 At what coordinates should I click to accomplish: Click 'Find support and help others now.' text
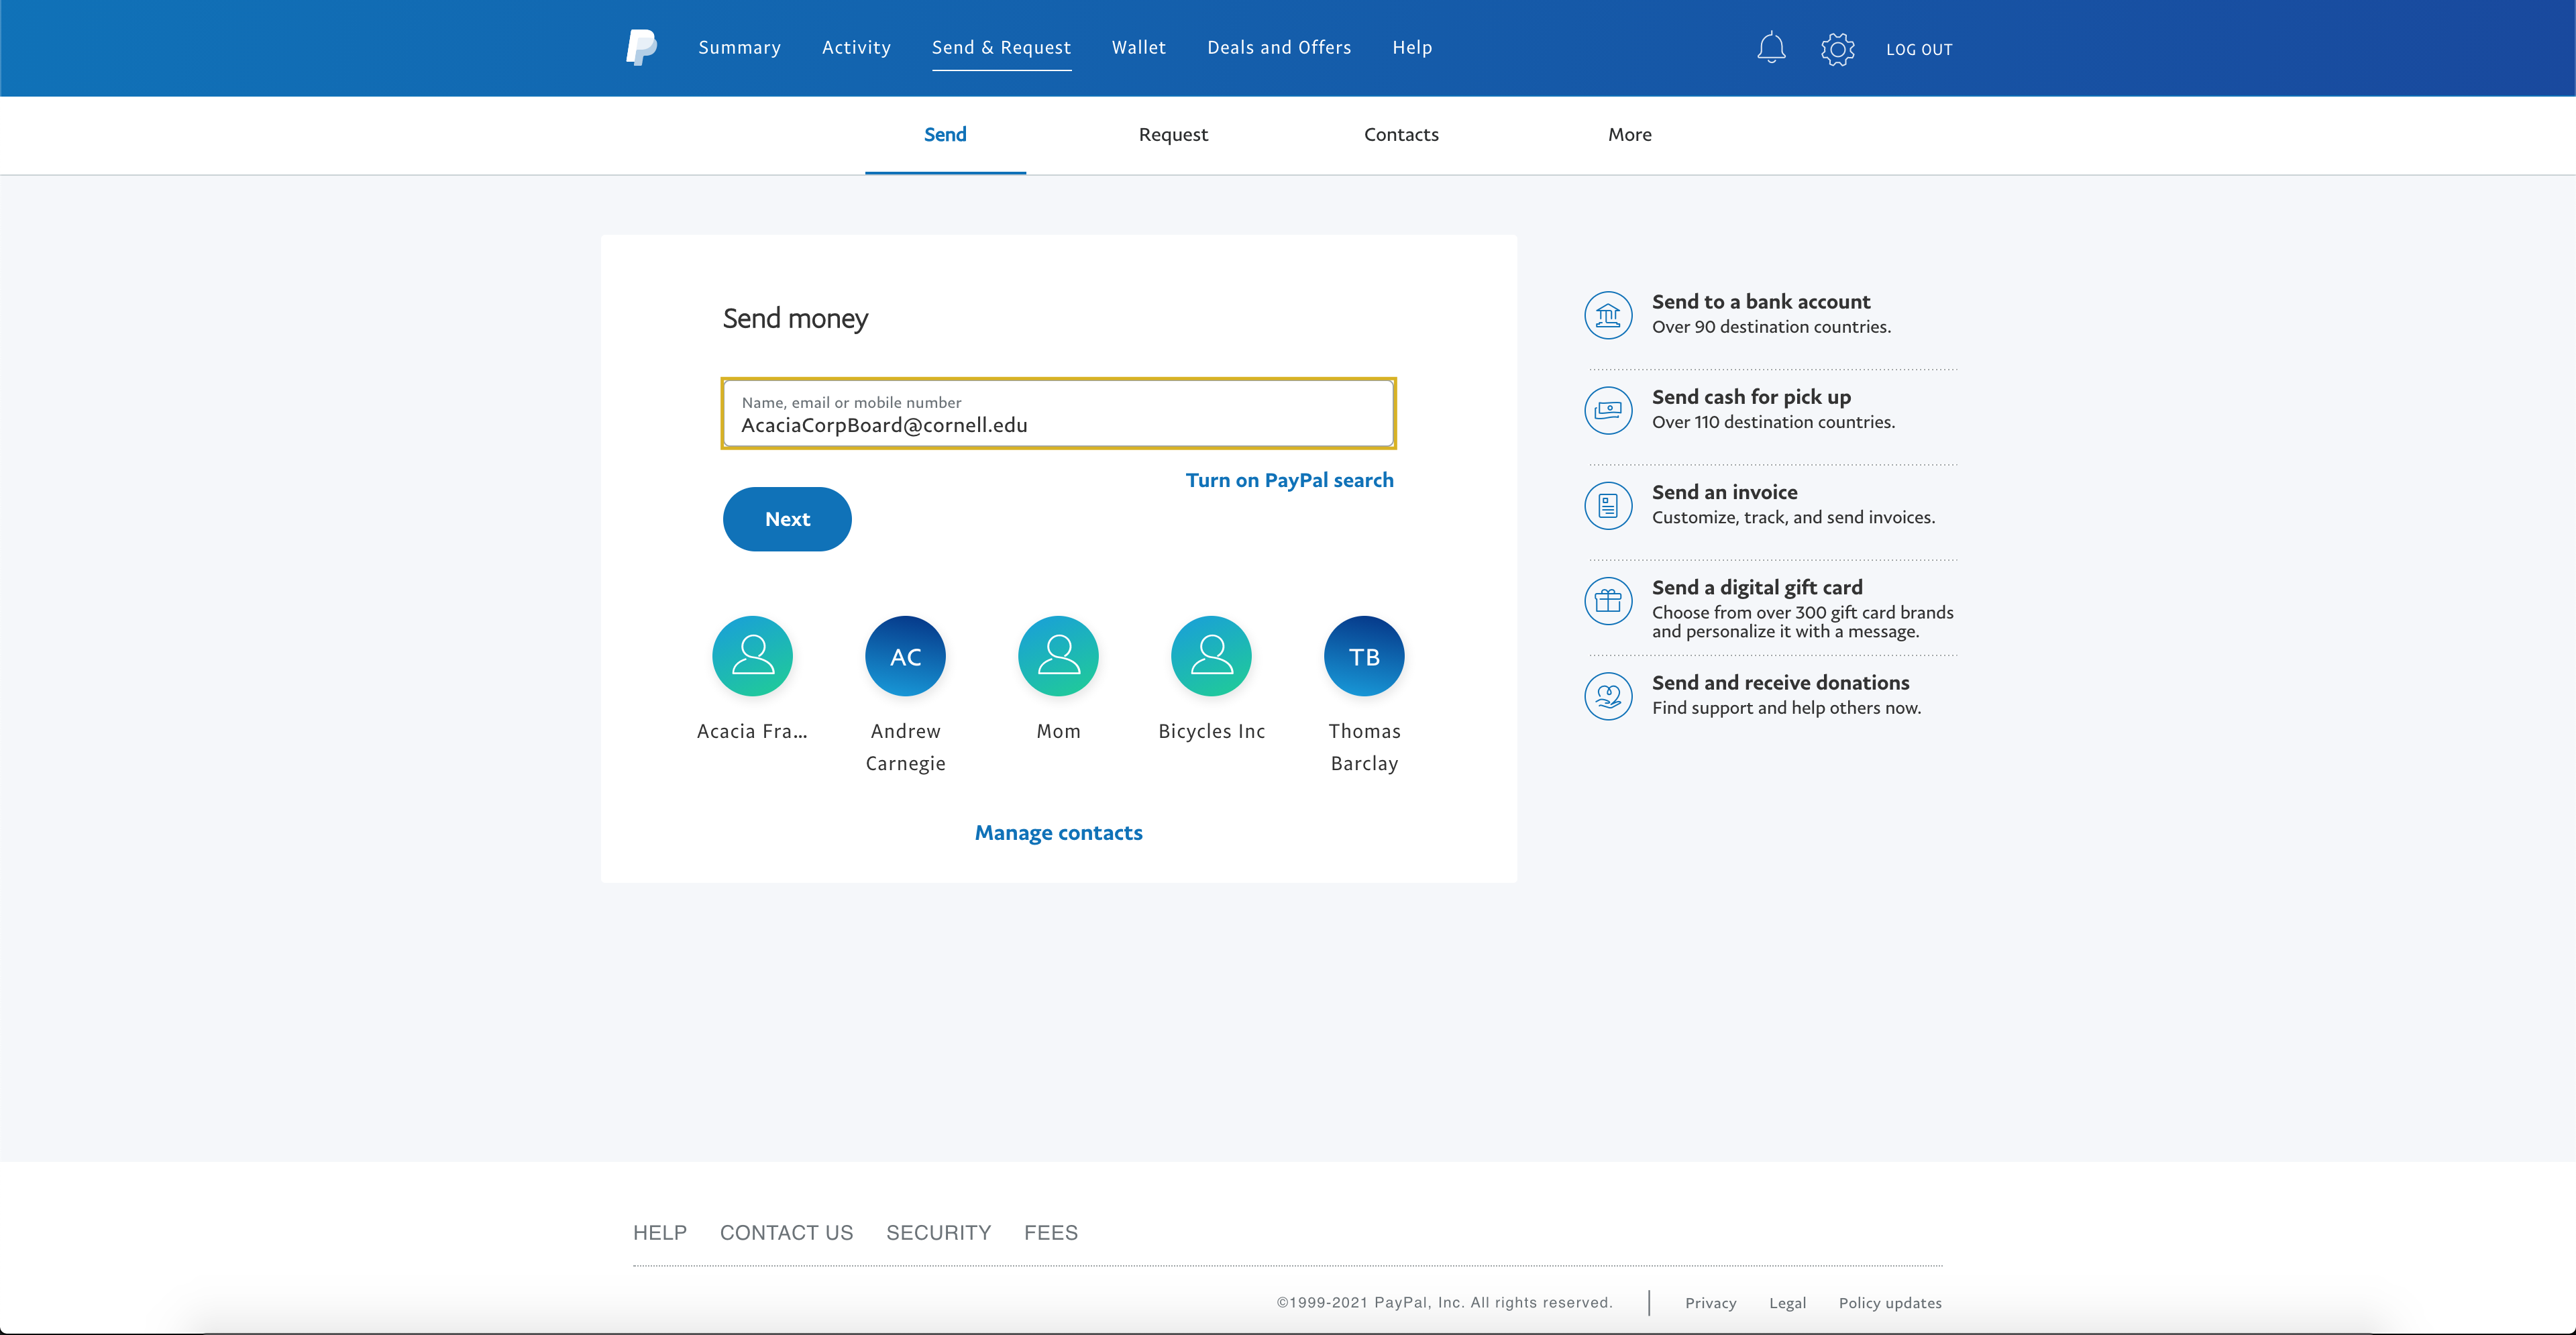[x=1786, y=708]
